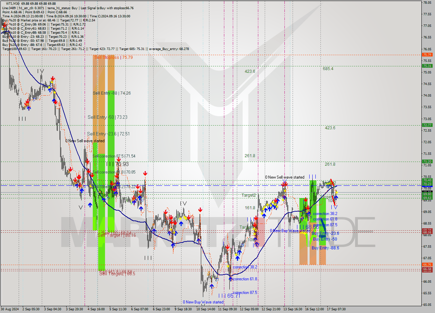Click the orange 75.79 price tag
This screenshot has height=313, width=435.
tap(427, 54)
